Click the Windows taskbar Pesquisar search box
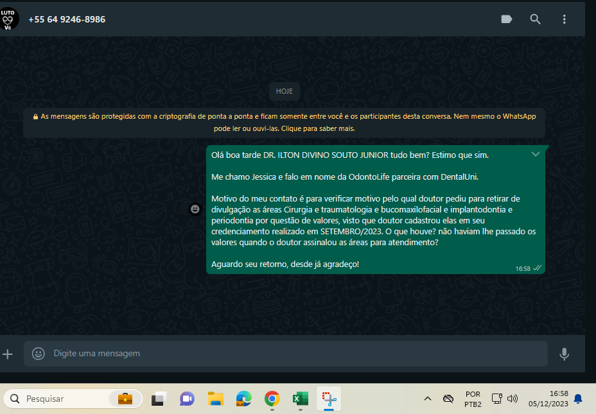Image resolution: width=596 pixels, height=414 pixels. [73, 399]
